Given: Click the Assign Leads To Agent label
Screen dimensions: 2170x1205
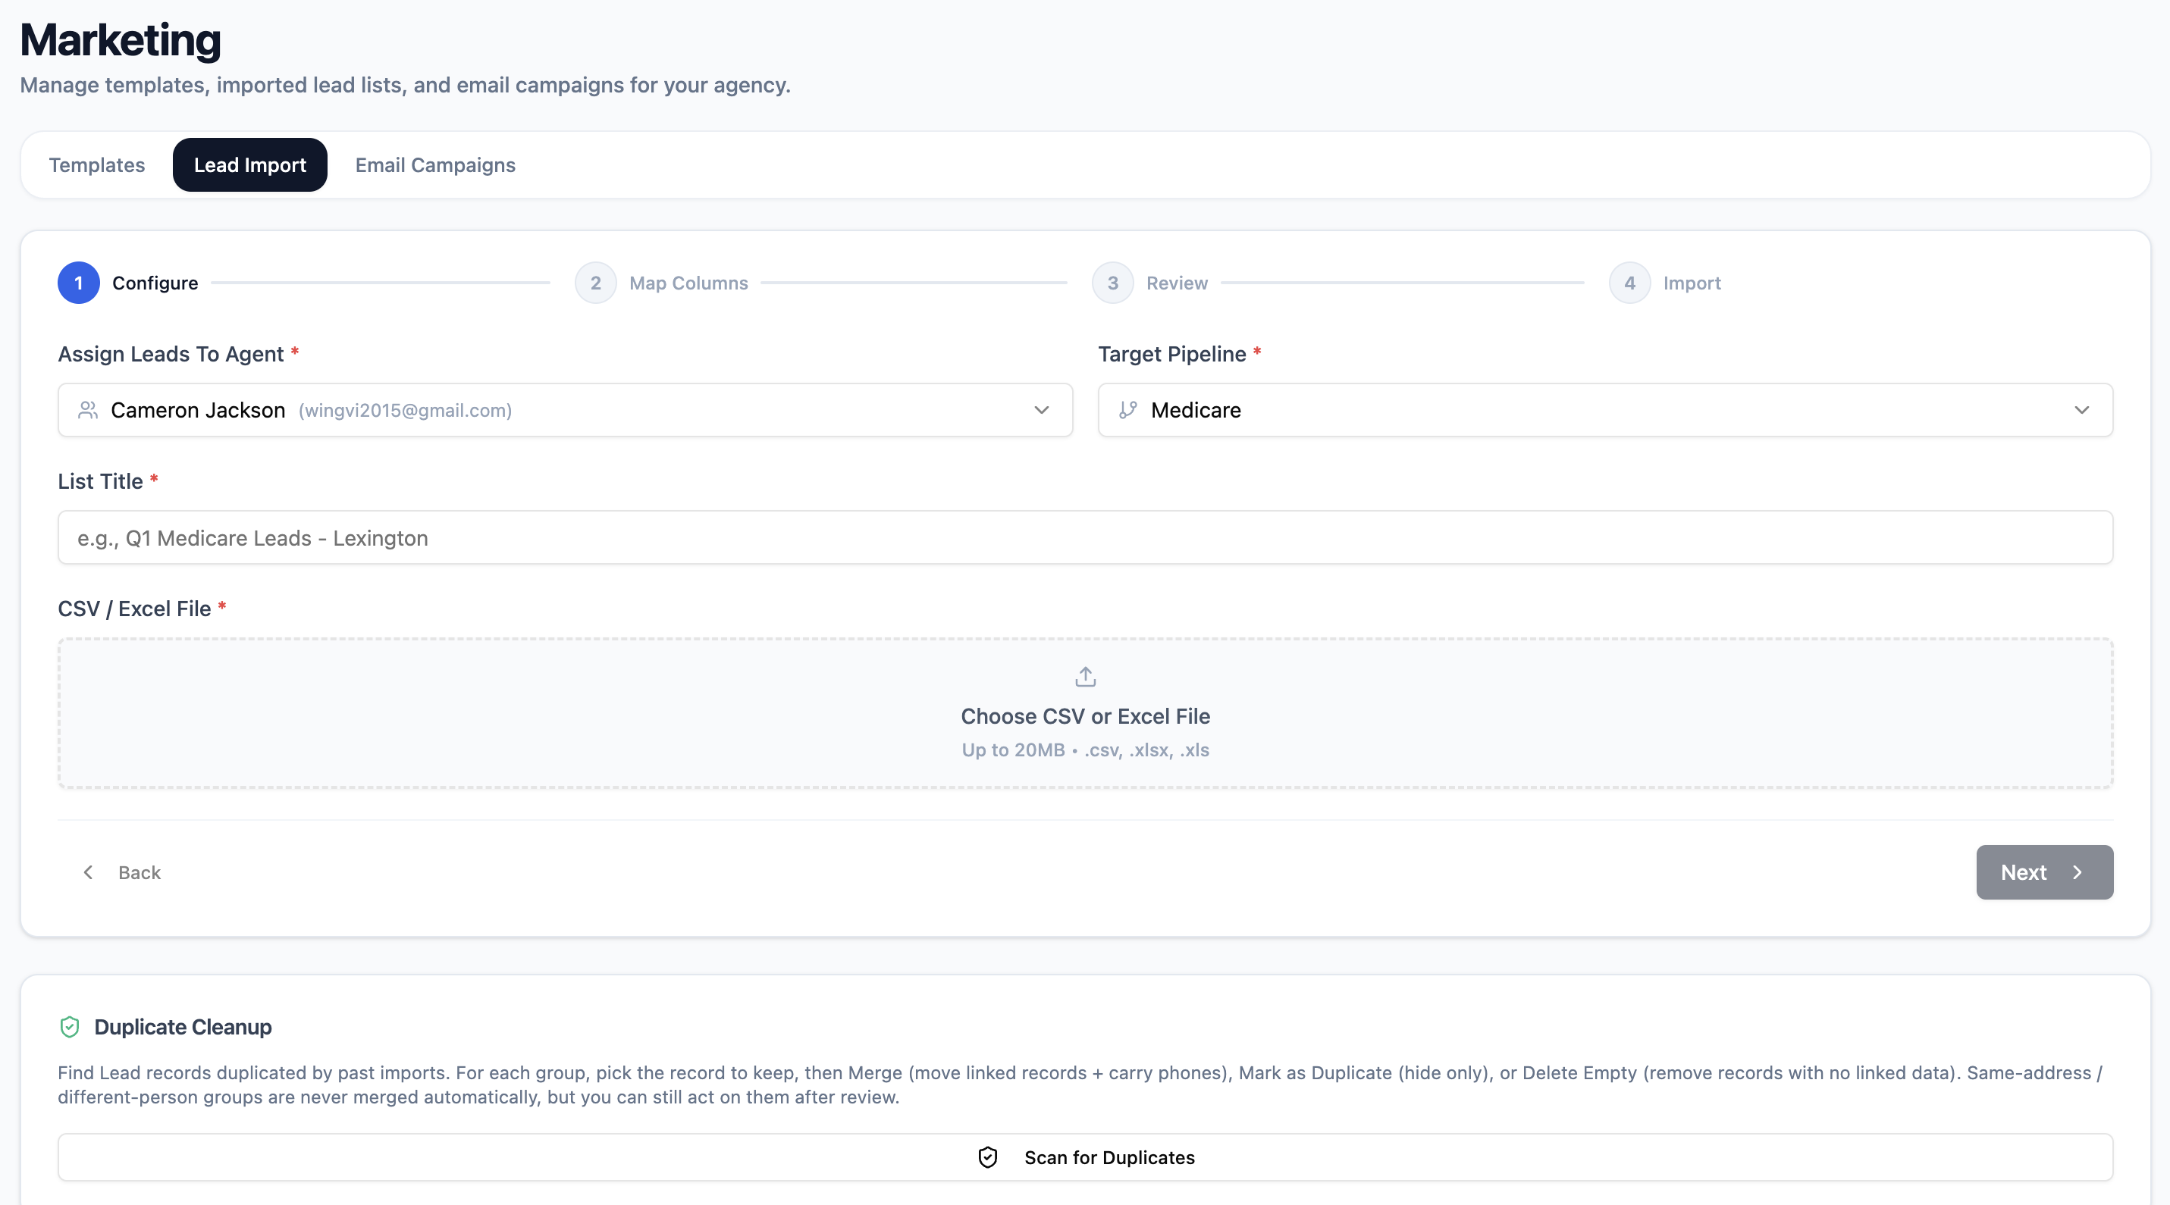Looking at the screenshot, I should pos(171,354).
